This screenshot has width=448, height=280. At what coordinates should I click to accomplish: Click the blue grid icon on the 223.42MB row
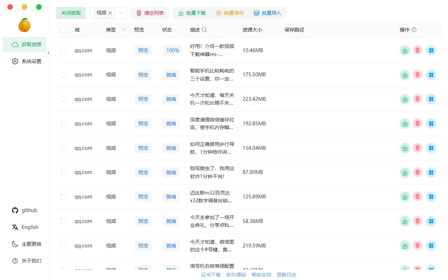point(431,99)
